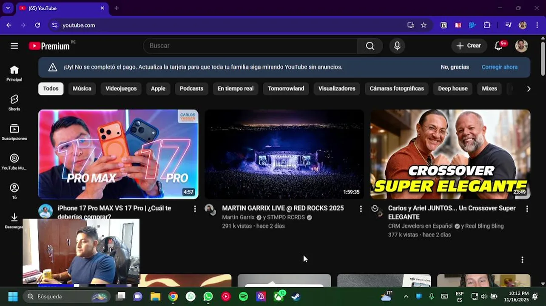The image size is (546, 306).
Task: Click the Búsqueda taskbar search box
Action: [x=67, y=296]
